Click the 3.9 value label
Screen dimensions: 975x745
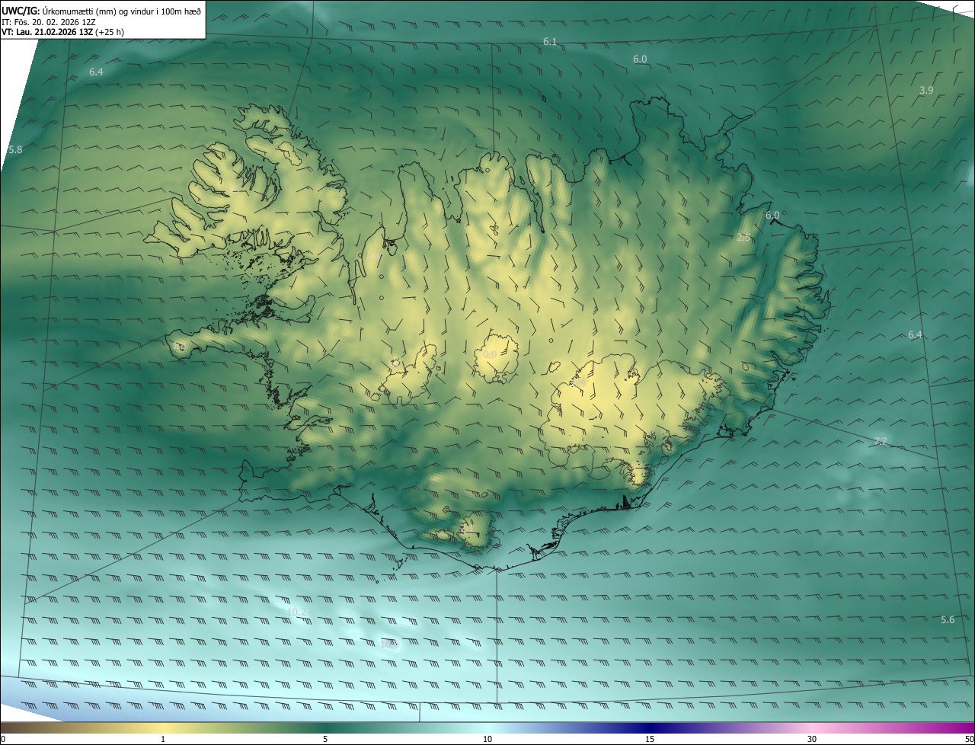[x=926, y=91]
